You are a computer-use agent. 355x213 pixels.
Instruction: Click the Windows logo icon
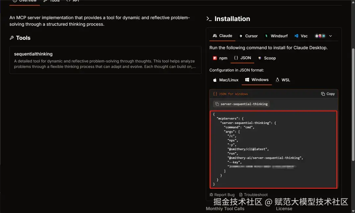tap(247, 80)
